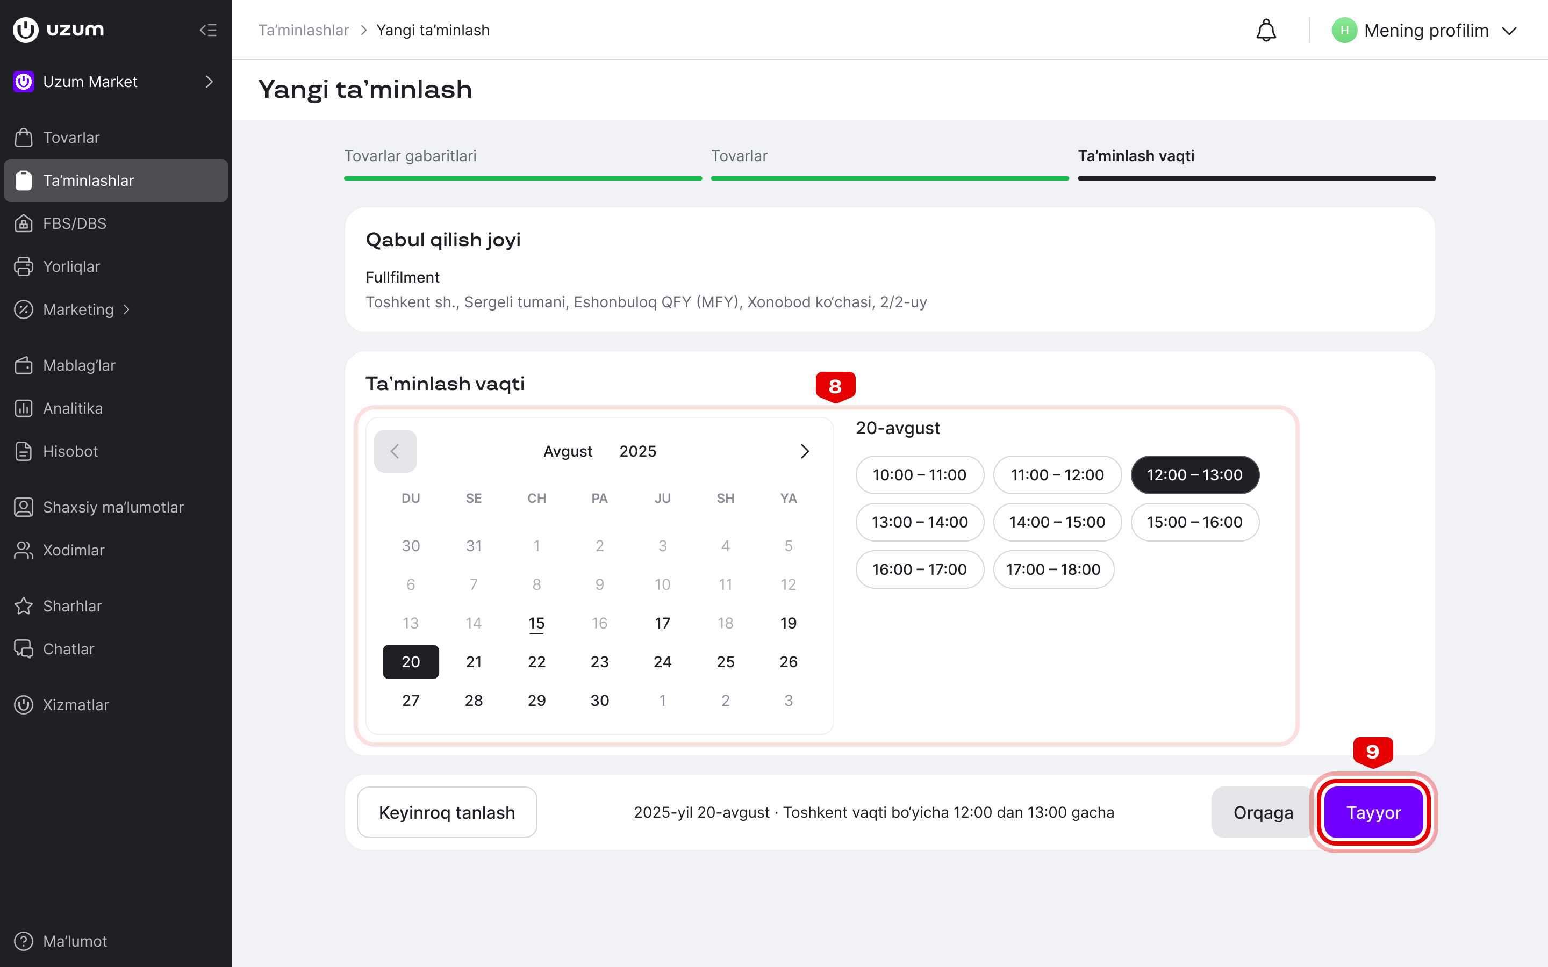Screen dimensions: 1548x967
Task: Open Ta'minlashlar in the sidebar
Action: point(116,181)
